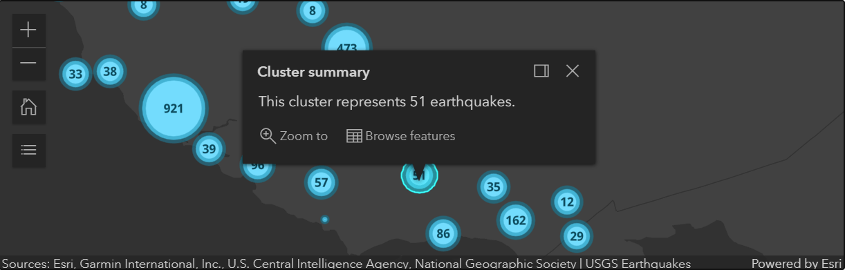Select the cluster labeled 473
This screenshot has width=845, height=270.
pos(346,45)
